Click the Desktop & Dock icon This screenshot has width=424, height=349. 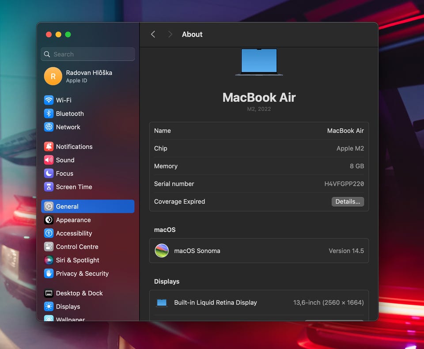coord(49,293)
